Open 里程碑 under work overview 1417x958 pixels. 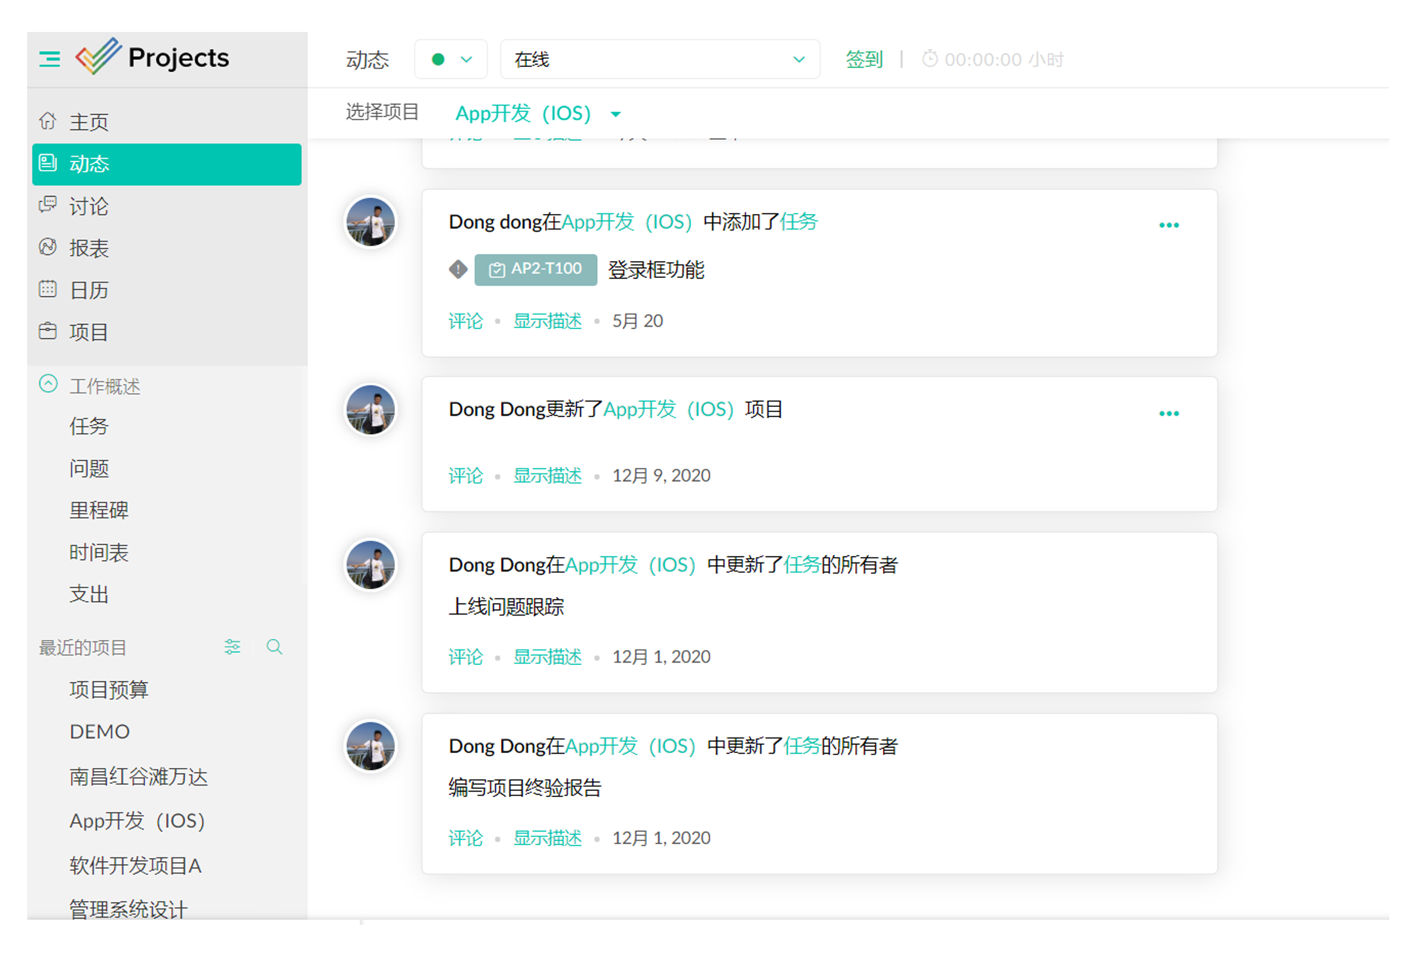(99, 510)
